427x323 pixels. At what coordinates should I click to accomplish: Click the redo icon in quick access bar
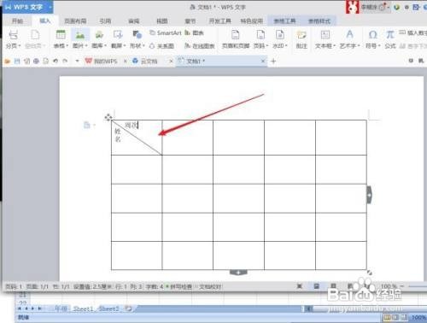[x=65, y=61]
